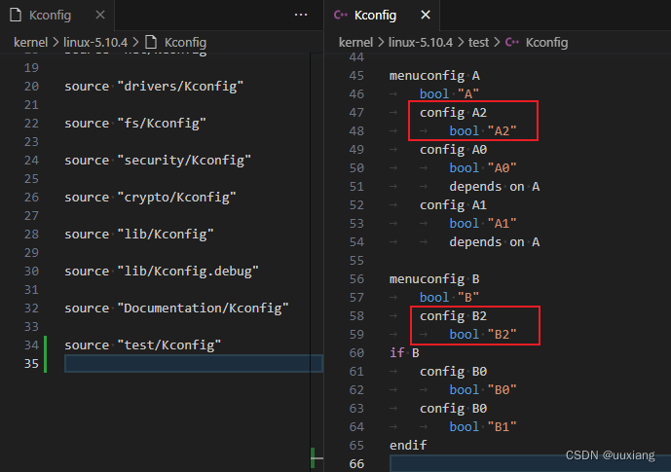Click the 'menuconfig B' line

point(434,279)
